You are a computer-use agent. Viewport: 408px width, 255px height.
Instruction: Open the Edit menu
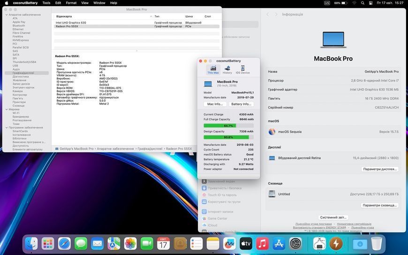click(x=58, y=3)
